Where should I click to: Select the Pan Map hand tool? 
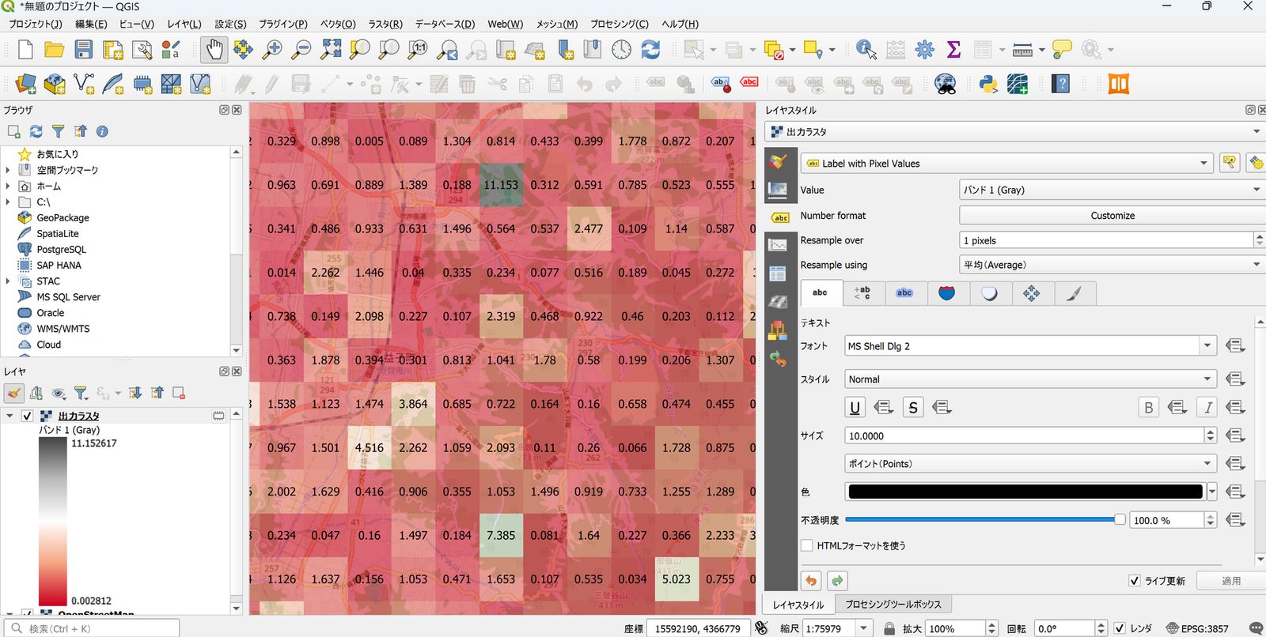(x=214, y=50)
